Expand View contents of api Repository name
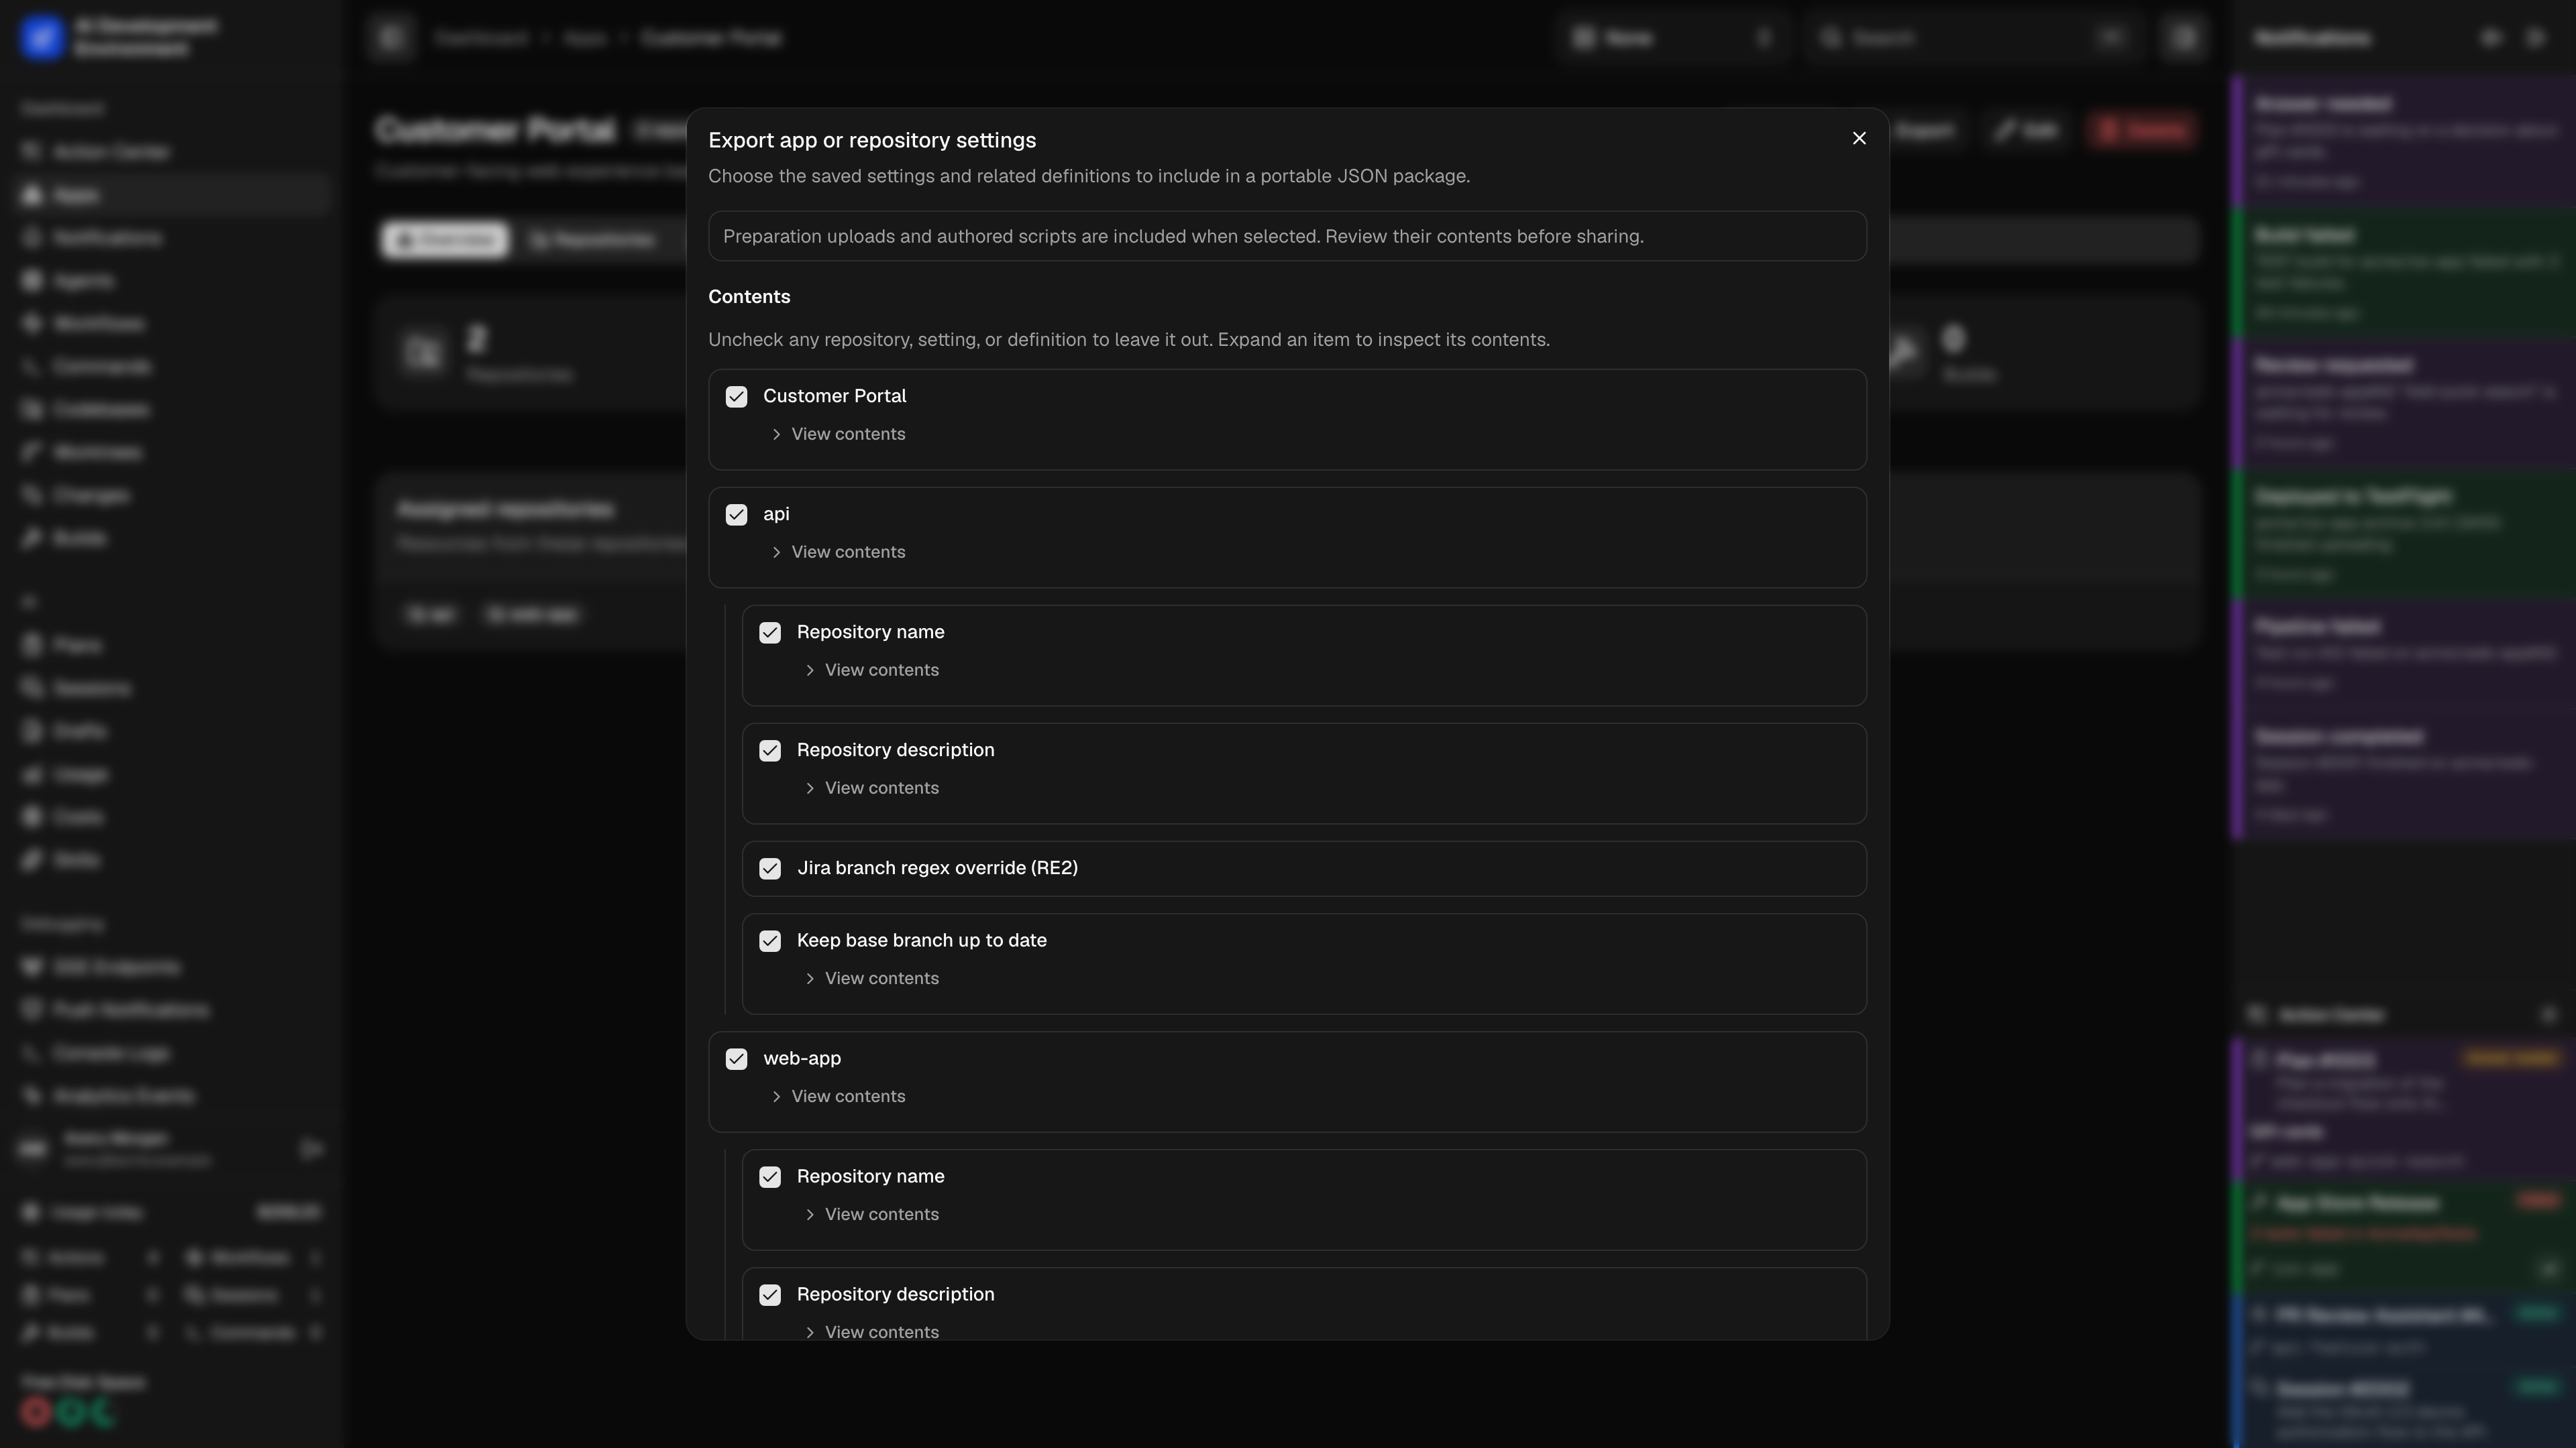 [871, 670]
